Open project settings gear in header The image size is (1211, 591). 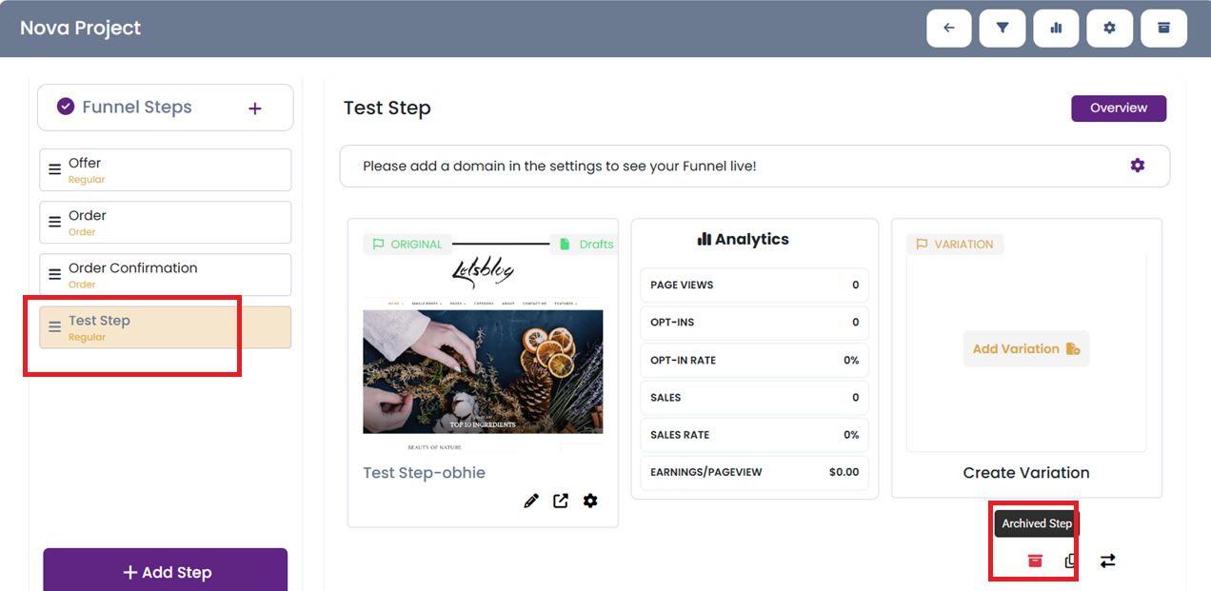coord(1109,29)
